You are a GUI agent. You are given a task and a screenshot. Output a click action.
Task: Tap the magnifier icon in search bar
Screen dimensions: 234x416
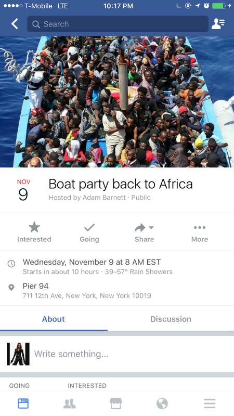click(36, 24)
